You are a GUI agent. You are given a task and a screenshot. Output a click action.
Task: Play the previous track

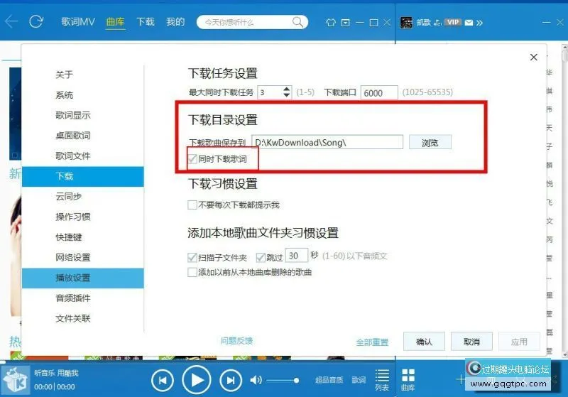pos(163,380)
